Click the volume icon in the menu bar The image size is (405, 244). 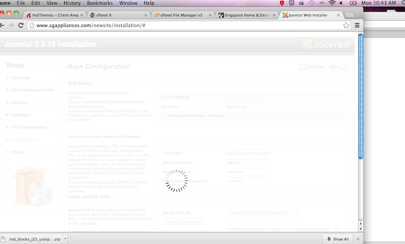pyautogui.click(x=341, y=3)
